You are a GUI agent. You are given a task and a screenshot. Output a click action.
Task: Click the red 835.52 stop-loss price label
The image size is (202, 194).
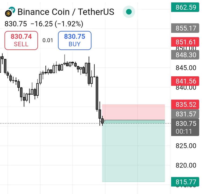(x=186, y=105)
